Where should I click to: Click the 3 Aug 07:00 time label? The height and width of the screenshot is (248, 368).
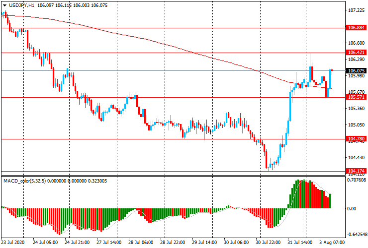point(332,243)
